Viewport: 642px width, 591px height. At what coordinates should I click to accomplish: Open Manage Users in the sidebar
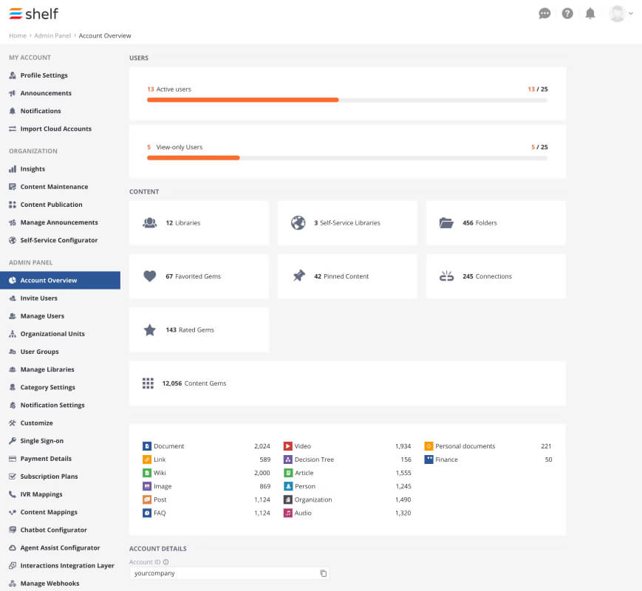(x=42, y=315)
